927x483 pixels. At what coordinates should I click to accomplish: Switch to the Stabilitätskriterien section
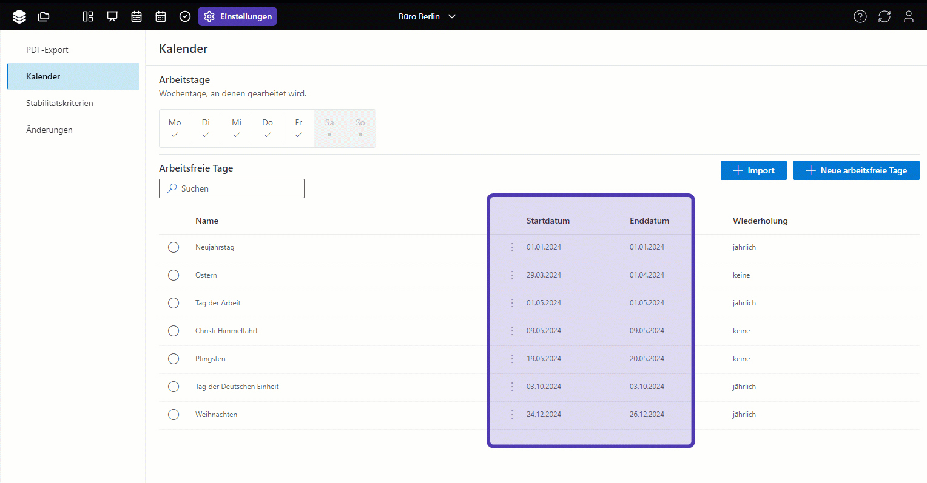[59, 103]
